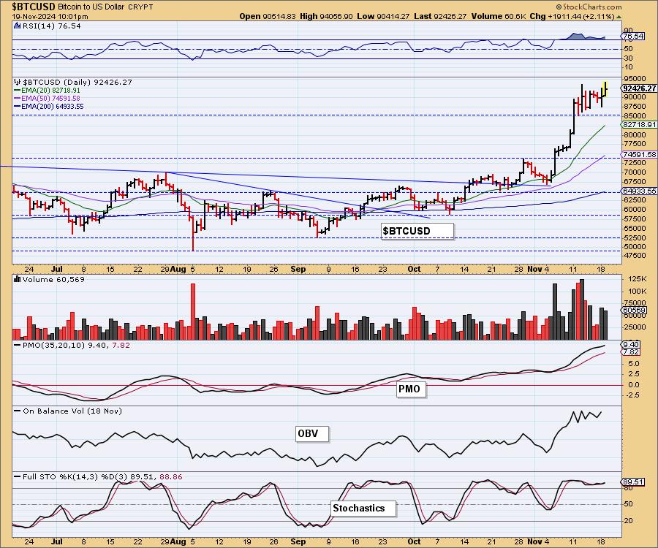
Task: Select the purple EMA(50) legend line sample
Action: (x=18, y=99)
